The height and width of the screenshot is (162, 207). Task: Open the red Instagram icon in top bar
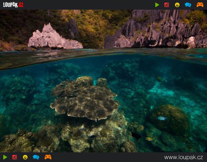(167, 5)
